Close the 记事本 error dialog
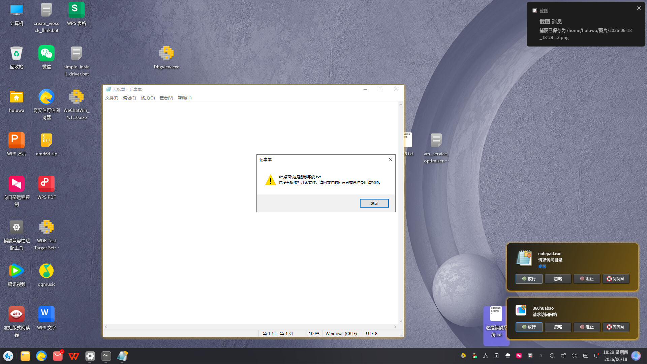The image size is (647, 364). click(390, 159)
